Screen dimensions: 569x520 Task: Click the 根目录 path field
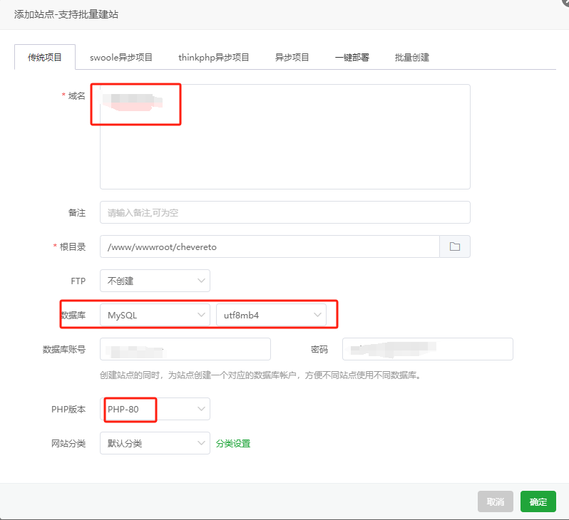point(270,246)
